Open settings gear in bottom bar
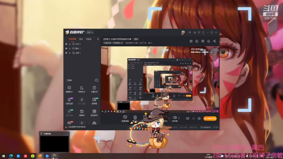Image resolution: width=283 pixels, height=159 pixels. [x=199, y=118]
